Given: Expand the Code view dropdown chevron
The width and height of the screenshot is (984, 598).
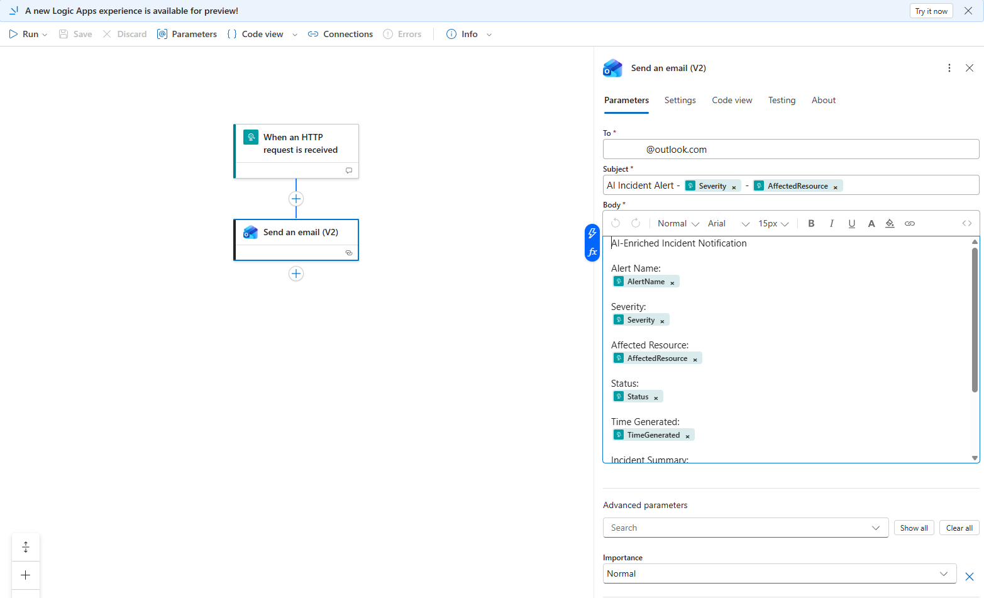Looking at the screenshot, I should 295,35.
